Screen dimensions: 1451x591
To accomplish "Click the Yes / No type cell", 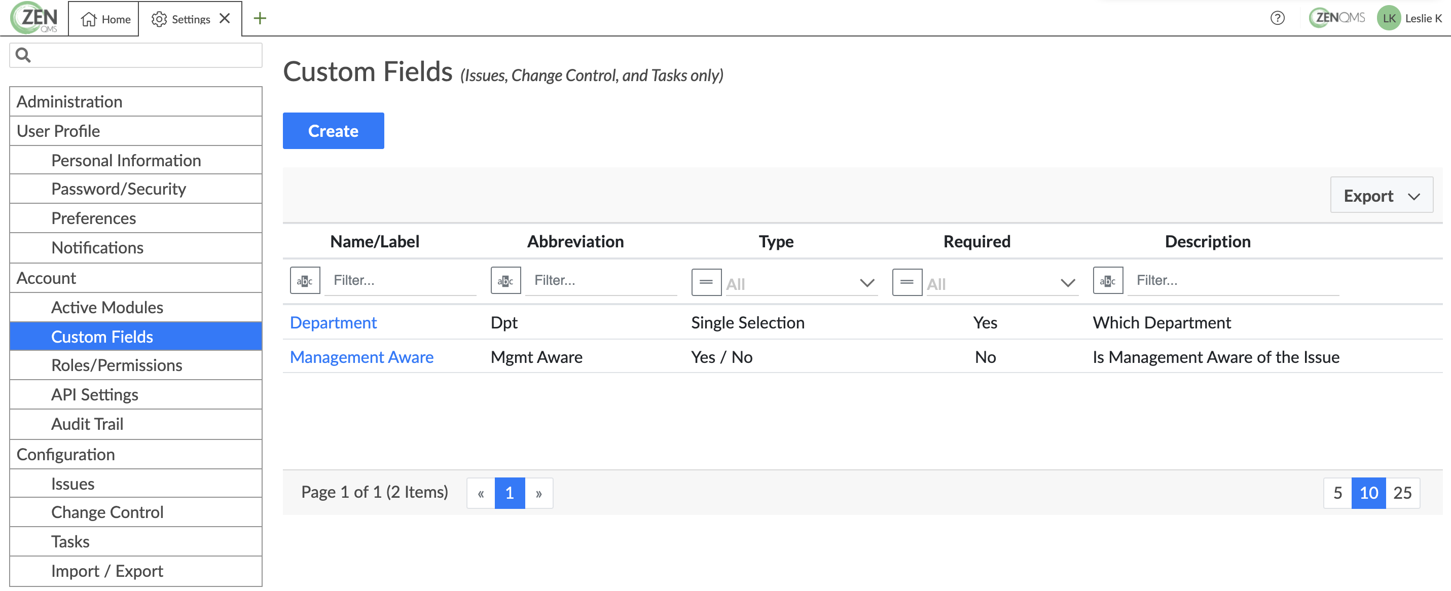I will click(x=721, y=357).
